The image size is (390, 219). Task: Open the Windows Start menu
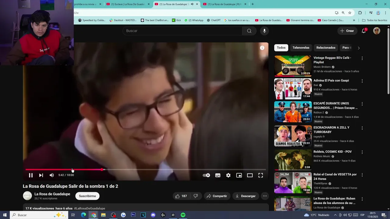pyautogui.click(x=5, y=215)
